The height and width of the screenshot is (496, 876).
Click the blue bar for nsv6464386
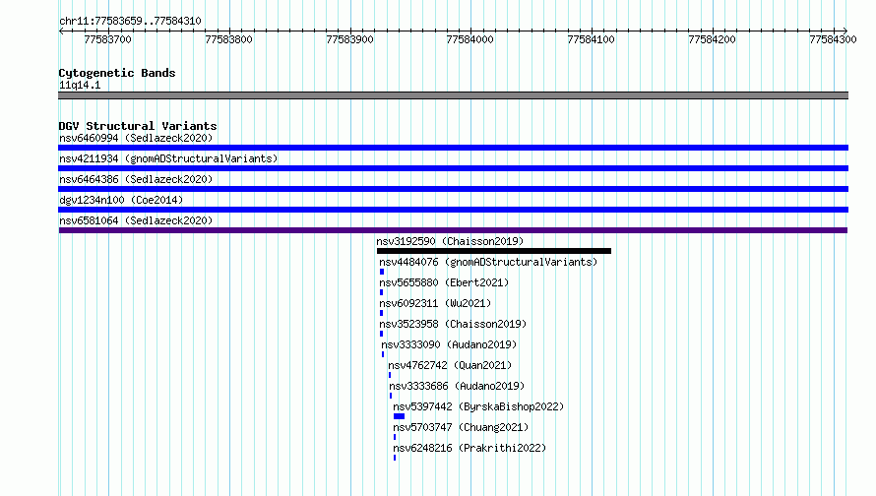coord(453,189)
